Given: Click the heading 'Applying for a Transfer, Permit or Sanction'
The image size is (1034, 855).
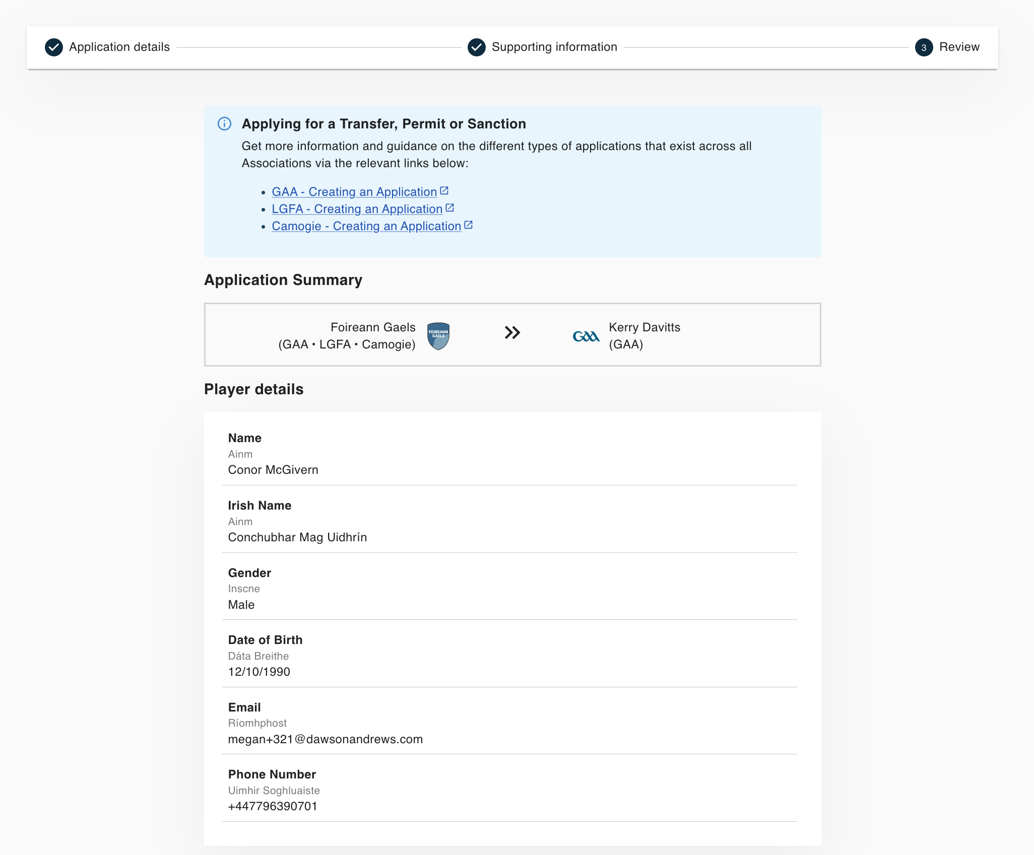Looking at the screenshot, I should point(384,124).
